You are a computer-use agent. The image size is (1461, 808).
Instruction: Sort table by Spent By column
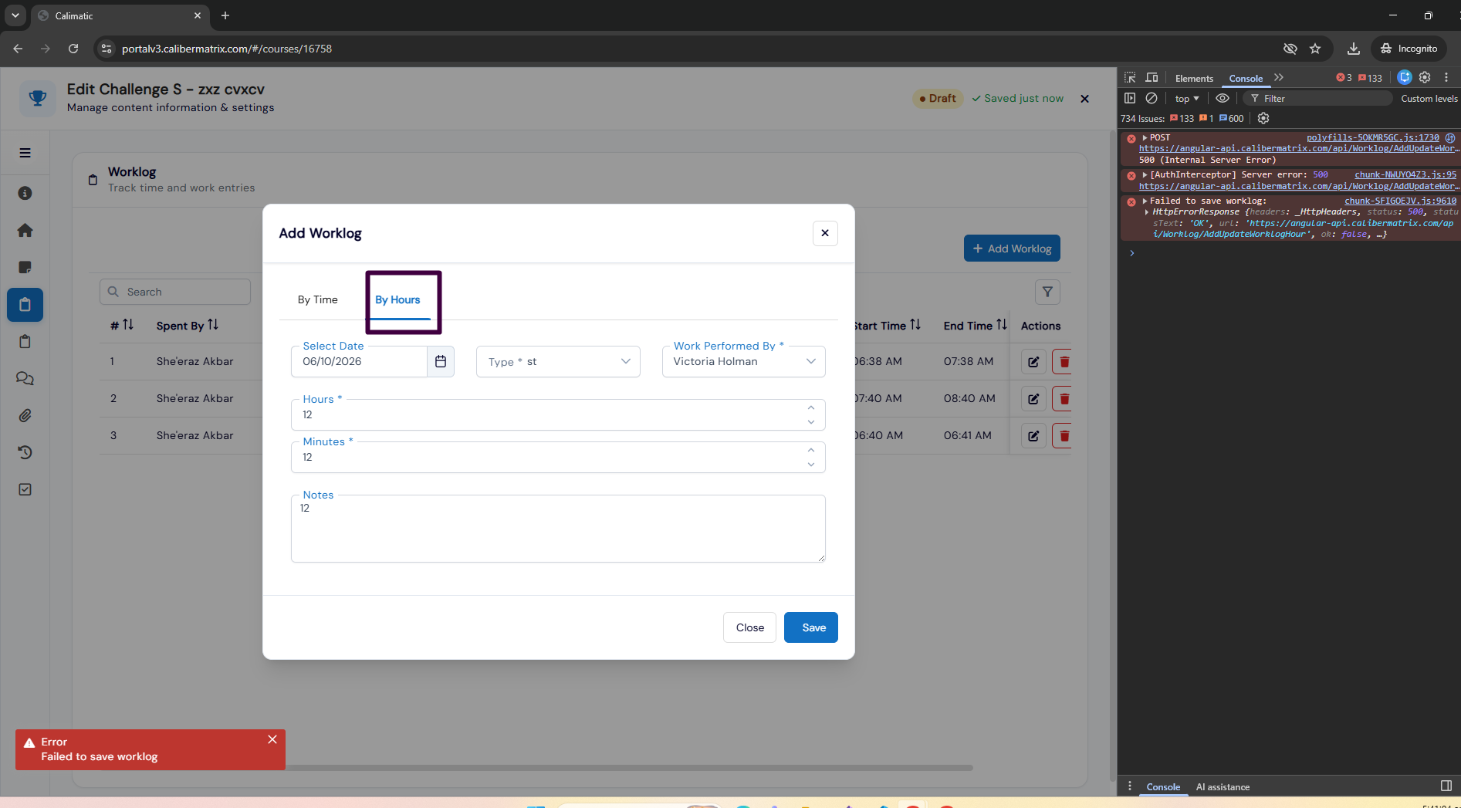(x=187, y=326)
